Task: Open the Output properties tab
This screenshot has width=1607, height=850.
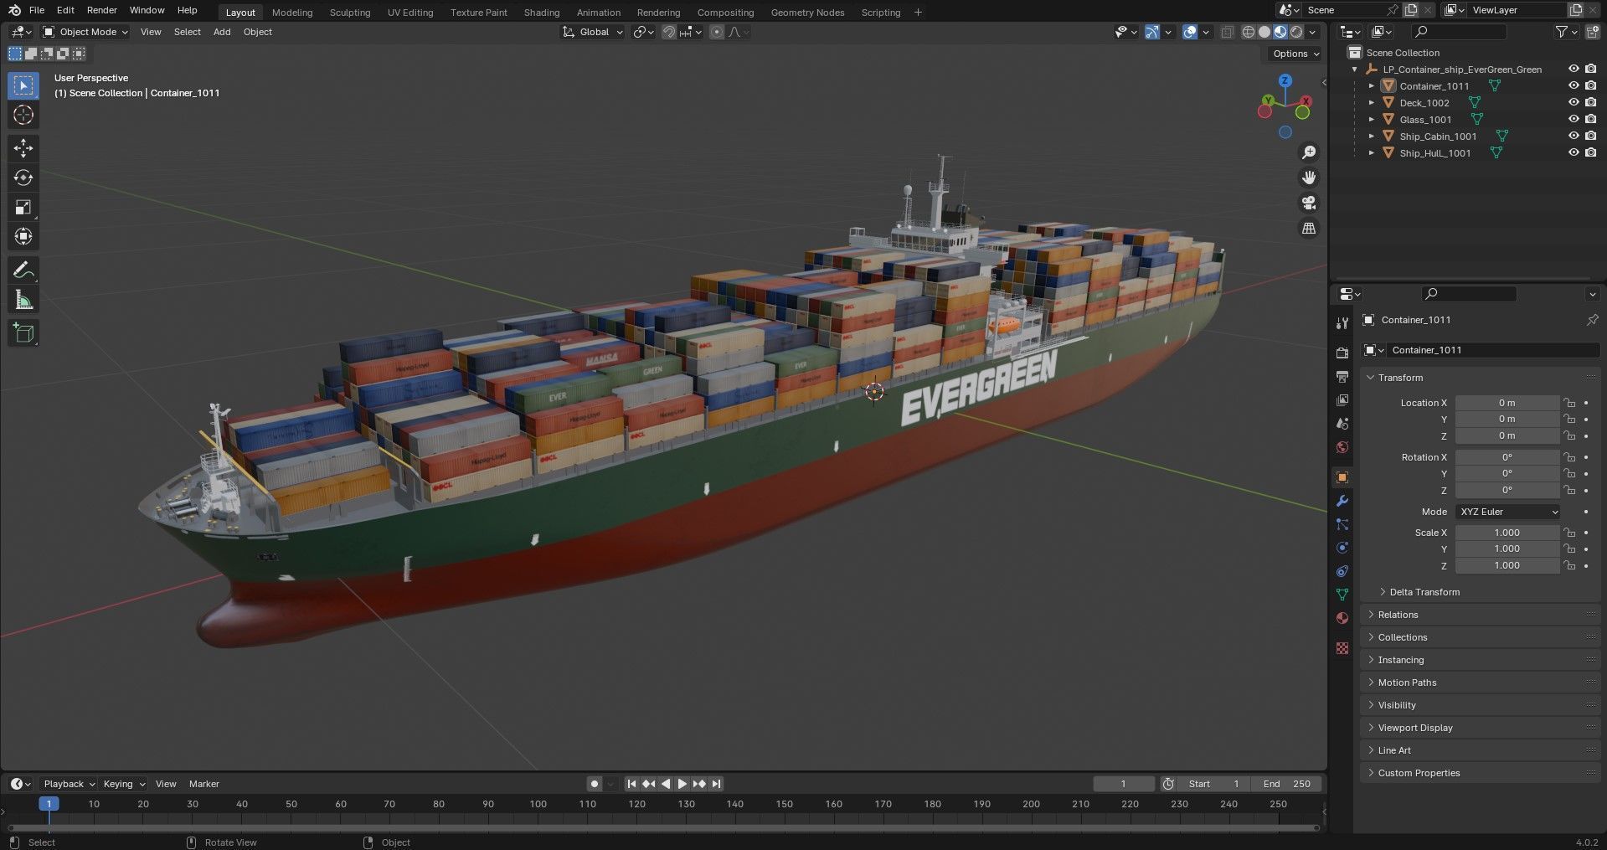Action: (1342, 376)
